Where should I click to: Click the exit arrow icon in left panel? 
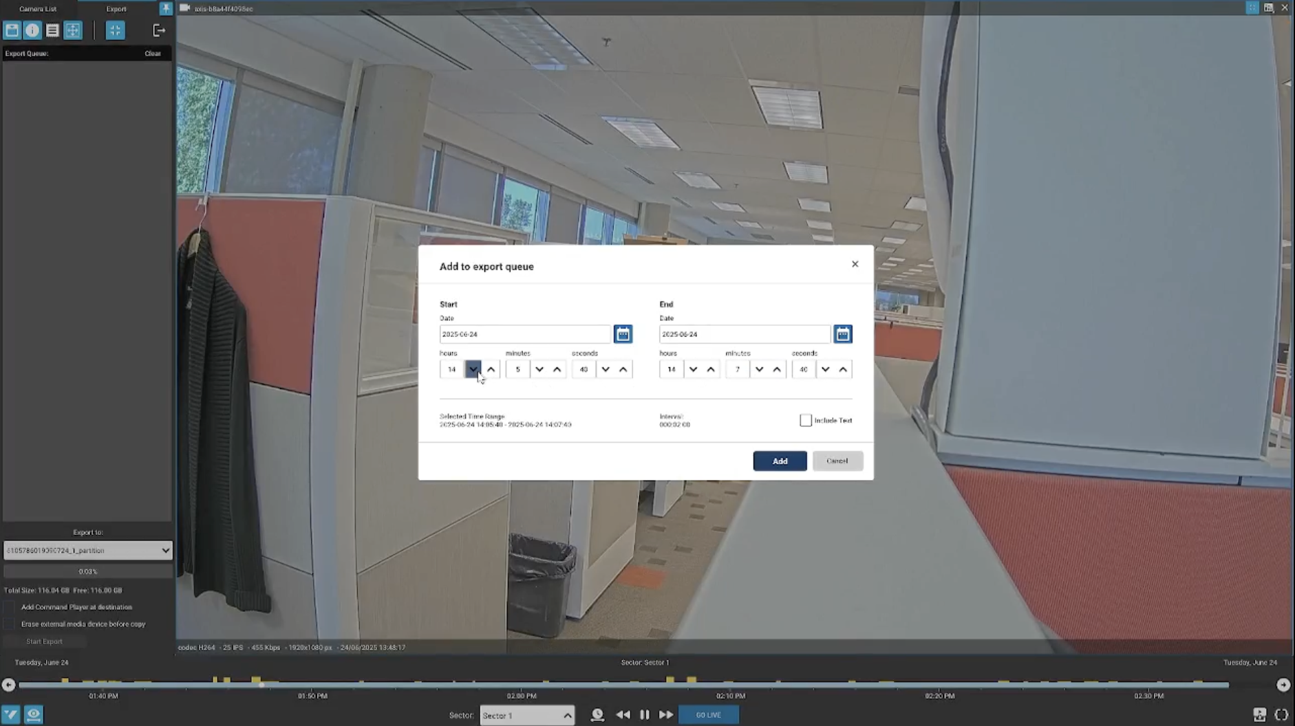[159, 30]
